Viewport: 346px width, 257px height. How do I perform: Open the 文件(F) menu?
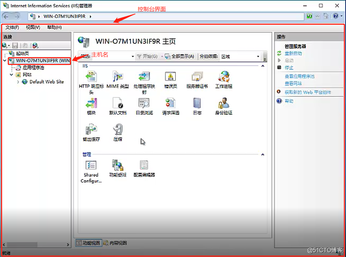pos(12,27)
